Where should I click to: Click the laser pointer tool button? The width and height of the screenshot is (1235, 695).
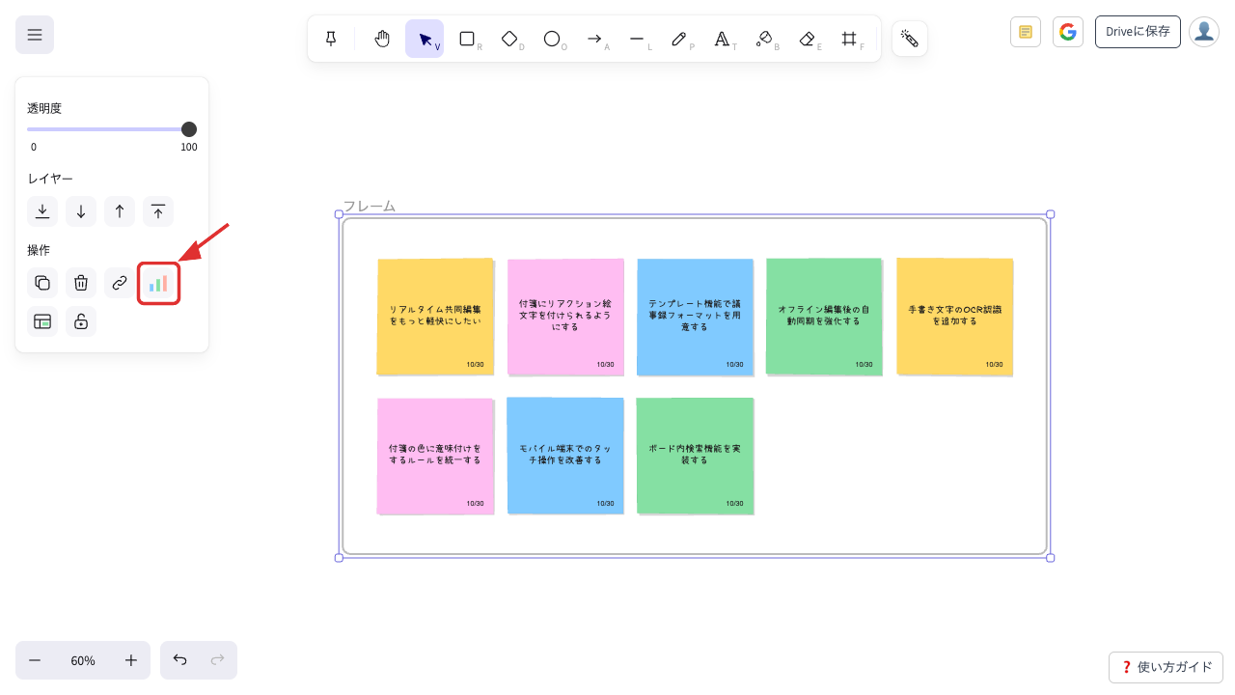point(910,39)
